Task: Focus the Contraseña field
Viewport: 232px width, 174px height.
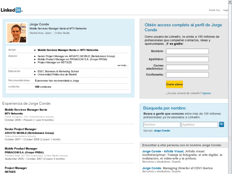Action: (187, 75)
